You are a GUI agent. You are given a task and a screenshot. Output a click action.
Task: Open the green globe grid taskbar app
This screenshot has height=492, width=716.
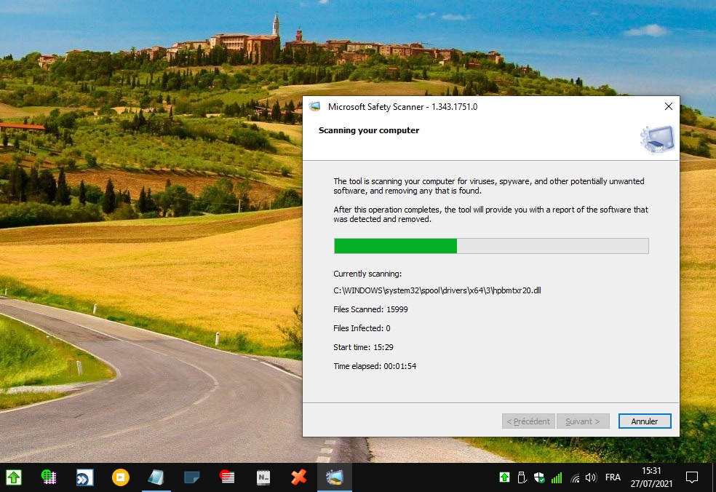tap(49, 477)
